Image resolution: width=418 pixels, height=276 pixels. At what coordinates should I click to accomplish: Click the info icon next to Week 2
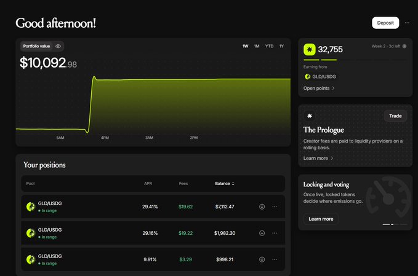(404, 46)
